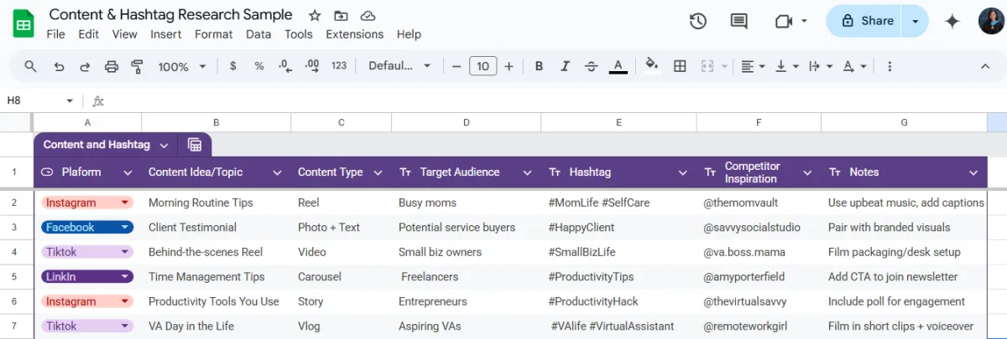Open the account profile picture
The height and width of the screenshot is (339, 1007).
[990, 21]
